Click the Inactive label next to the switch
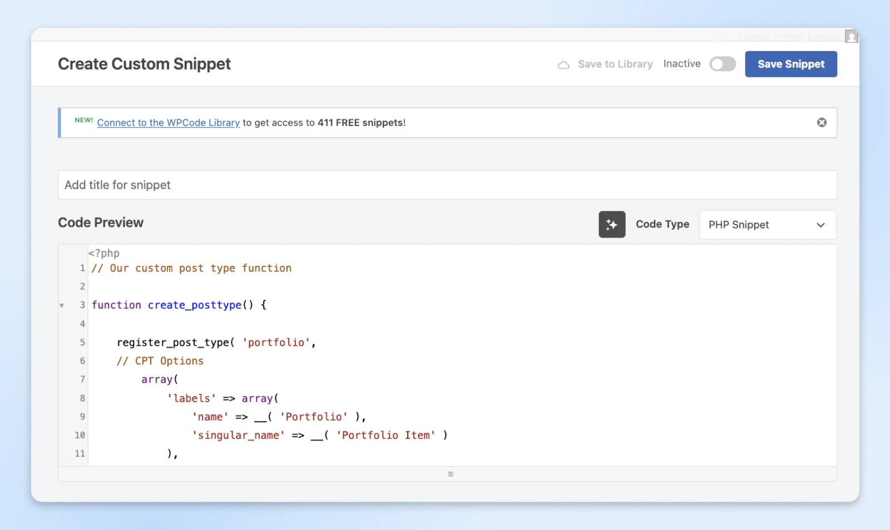Screen dimensions: 890x530 click(x=681, y=64)
